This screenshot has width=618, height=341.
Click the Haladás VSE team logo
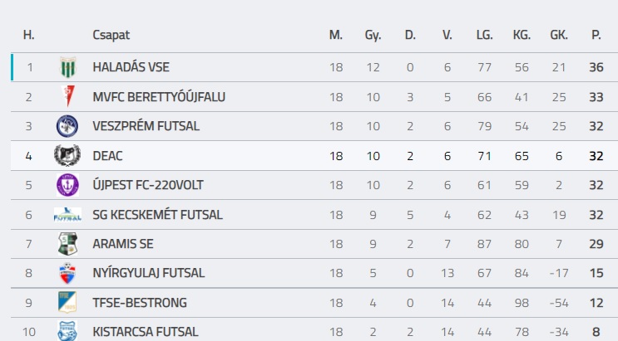pyautogui.click(x=67, y=67)
